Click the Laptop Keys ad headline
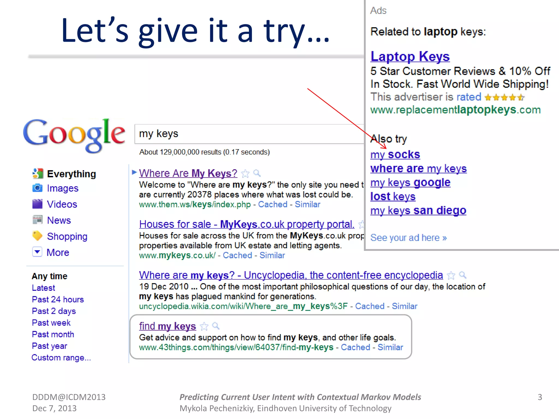This screenshot has height=419, width=559. tap(410, 57)
